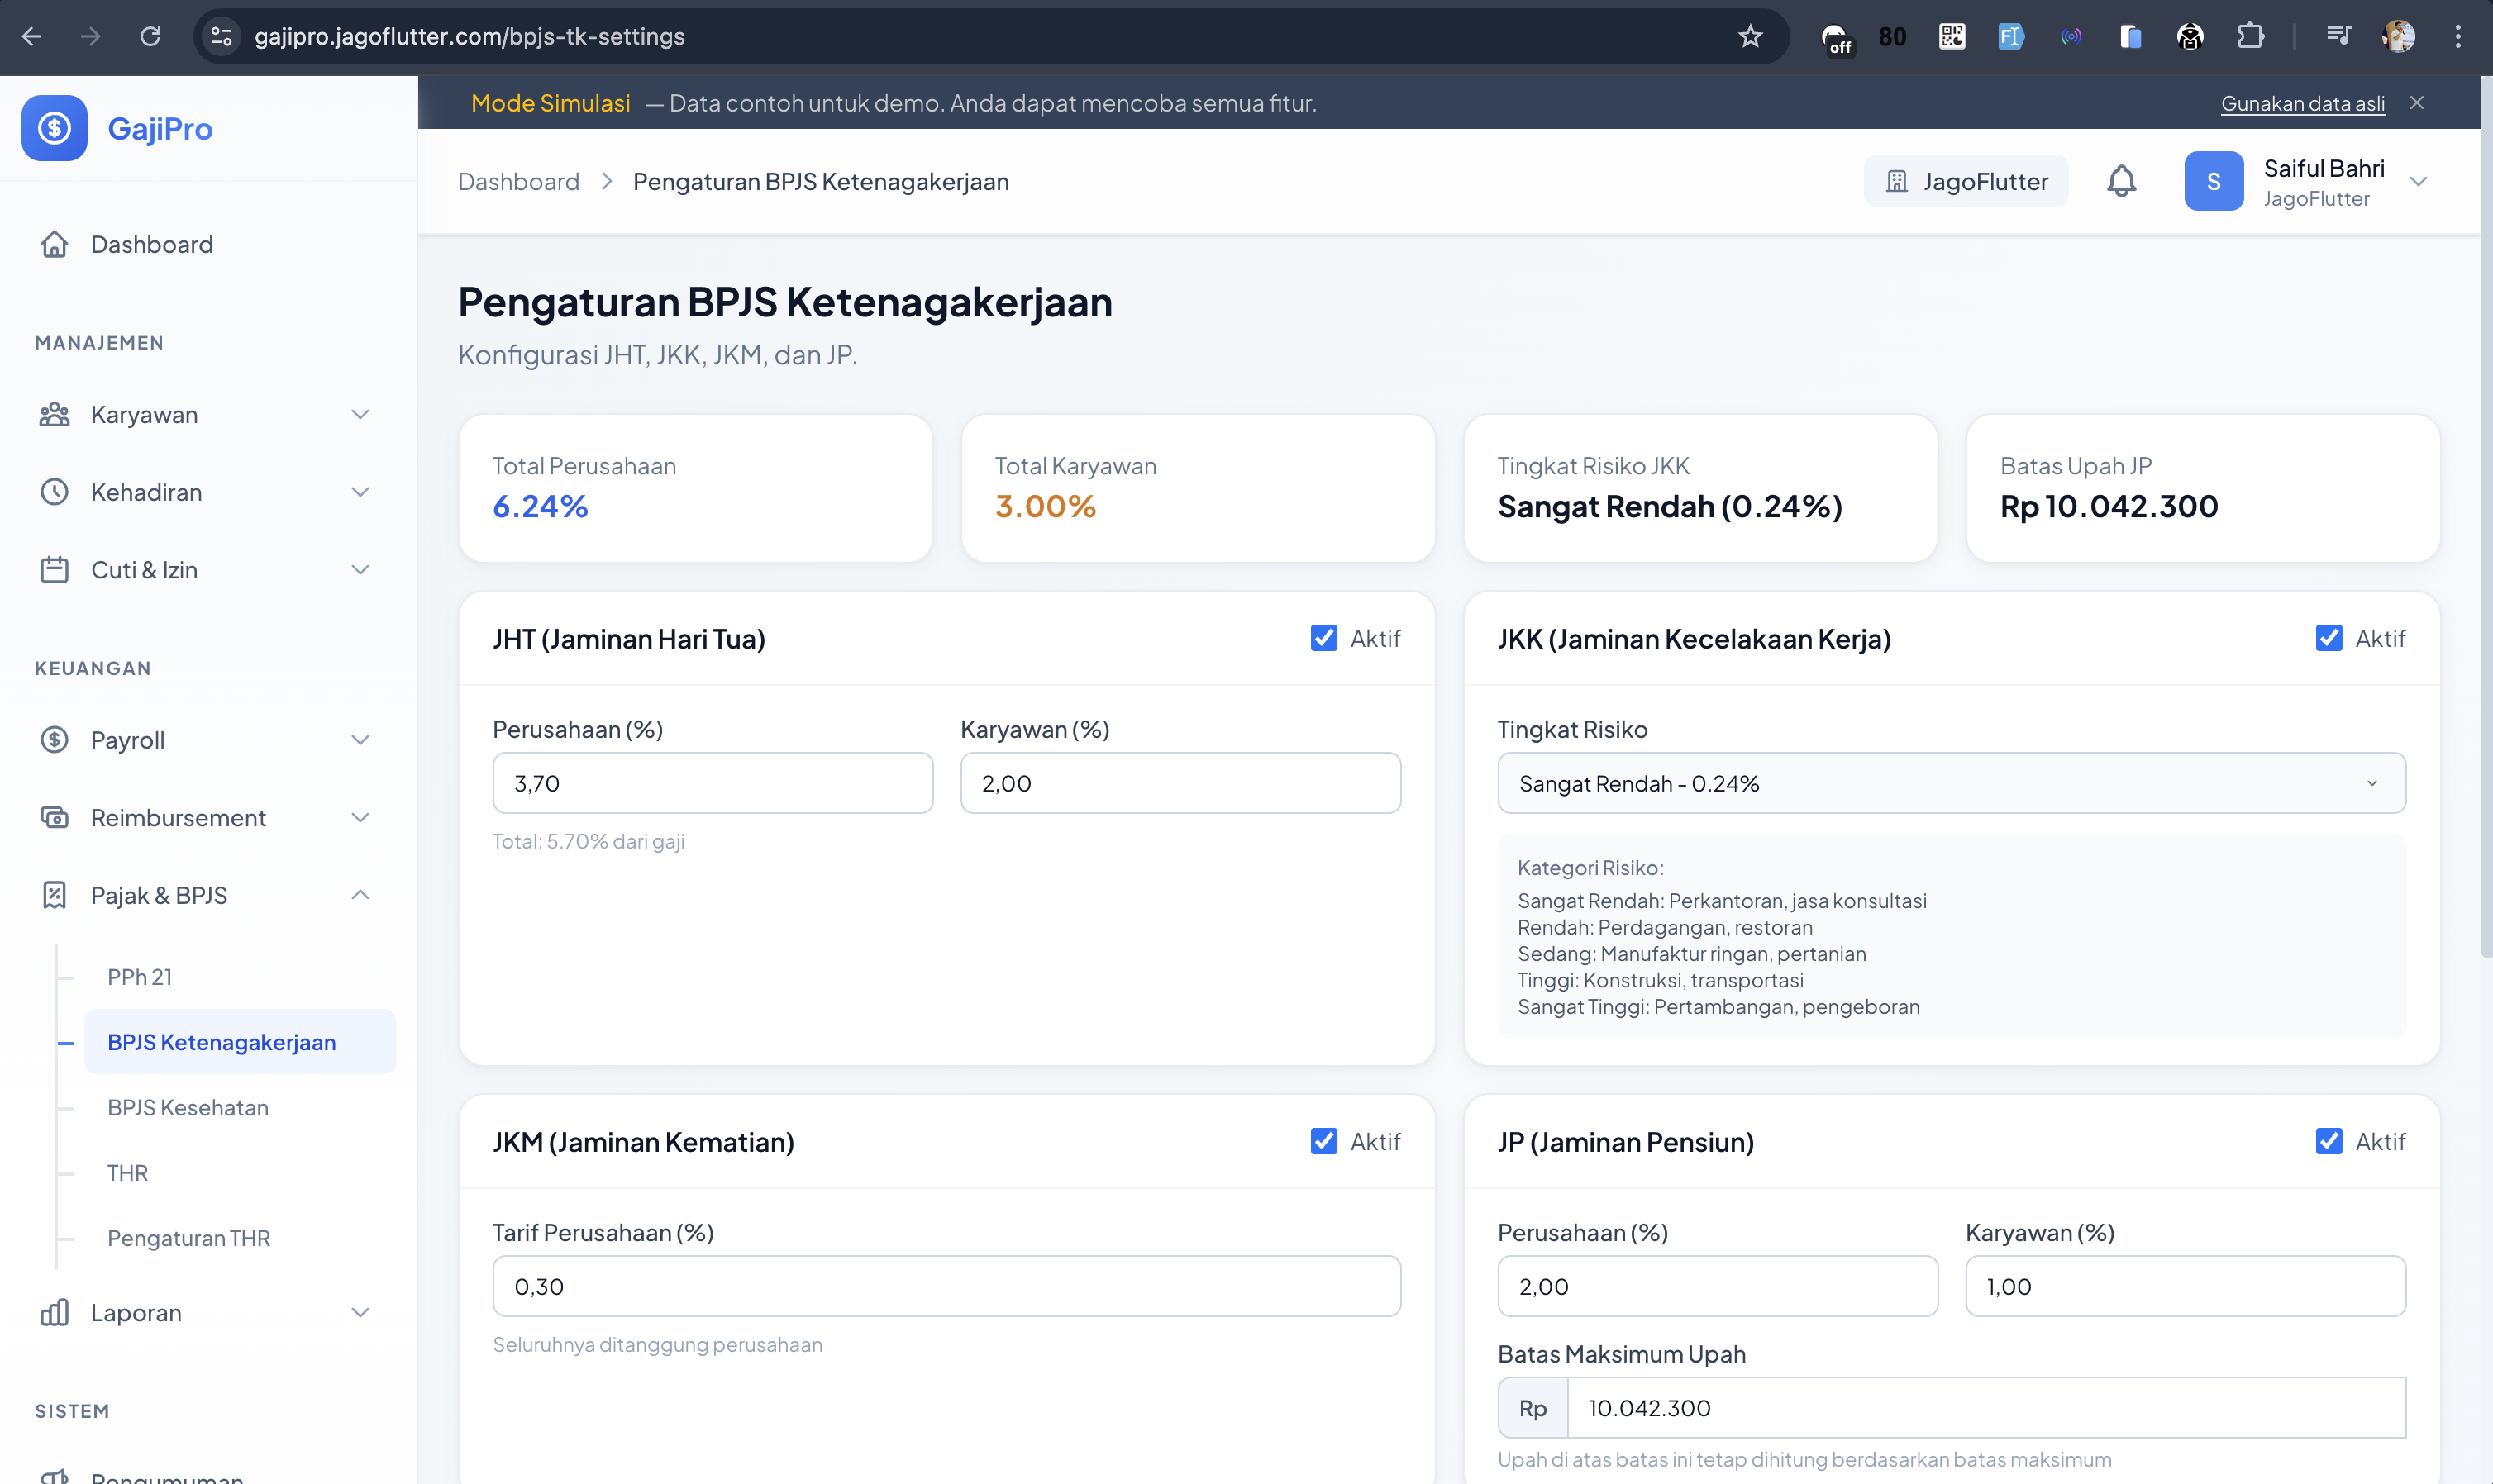Click the Dashboard breadcrumb link

coord(518,181)
